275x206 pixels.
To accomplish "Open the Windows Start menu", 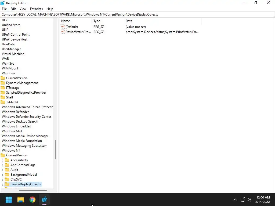I will click(9, 200).
